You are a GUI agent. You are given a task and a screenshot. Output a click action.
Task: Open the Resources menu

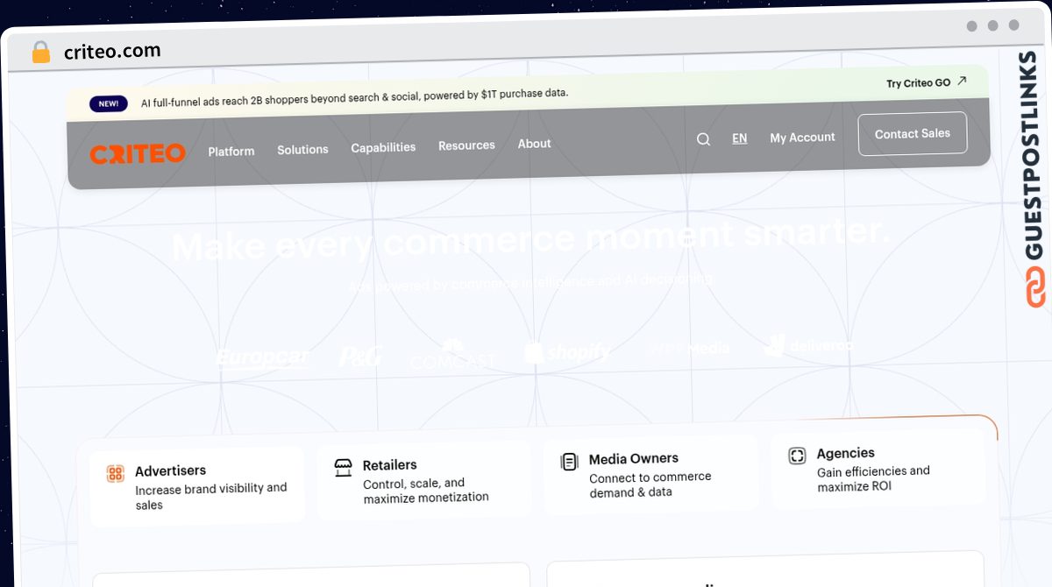(x=466, y=145)
